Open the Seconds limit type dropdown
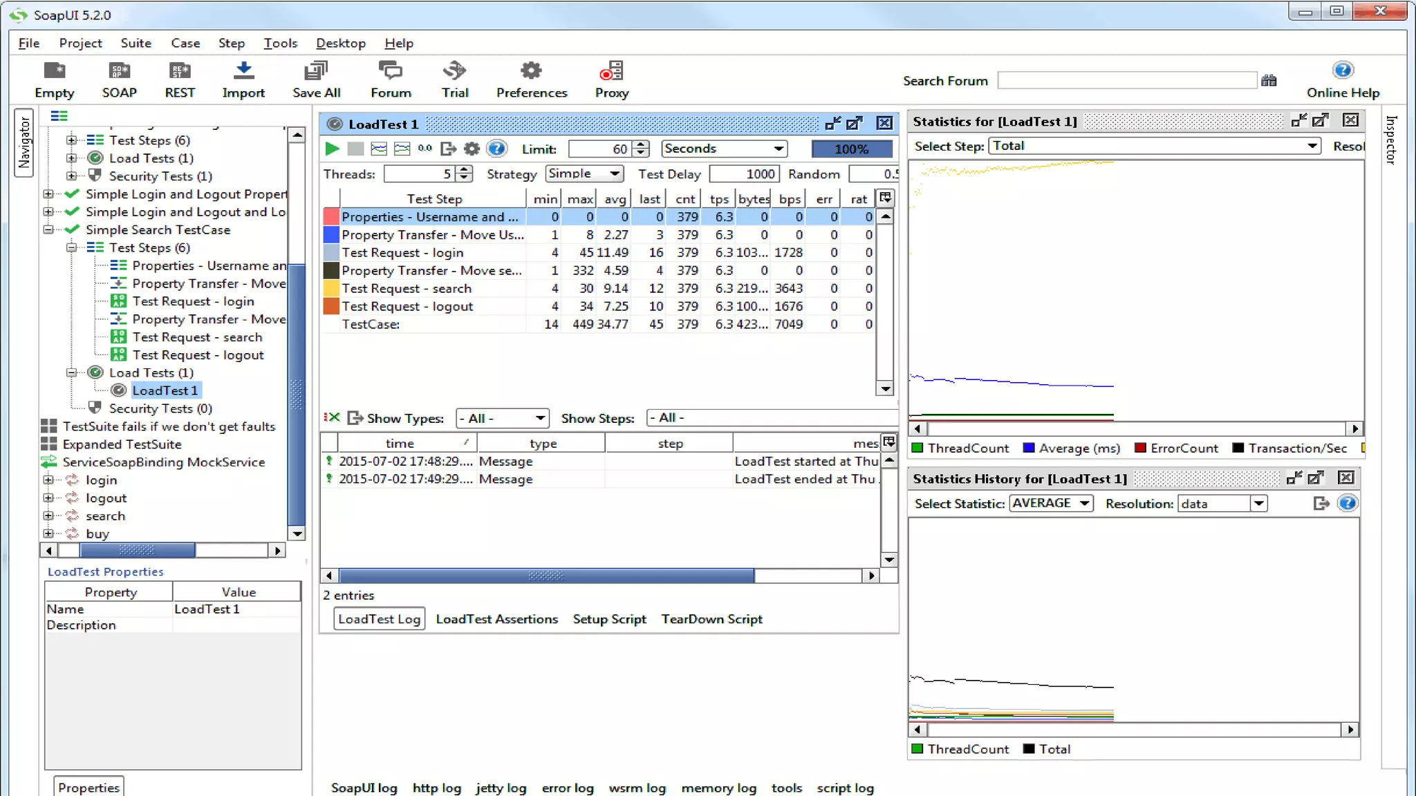The height and width of the screenshot is (796, 1416). tap(725, 149)
